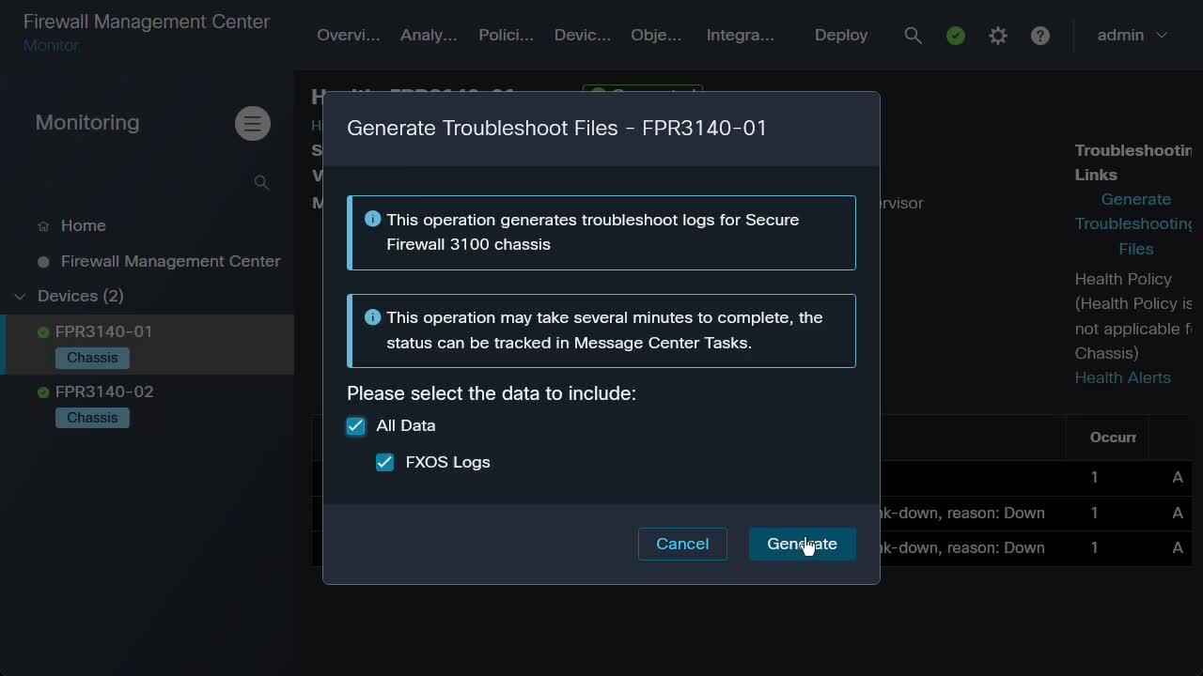
Task: Open the Overview menu
Action: [349, 35]
